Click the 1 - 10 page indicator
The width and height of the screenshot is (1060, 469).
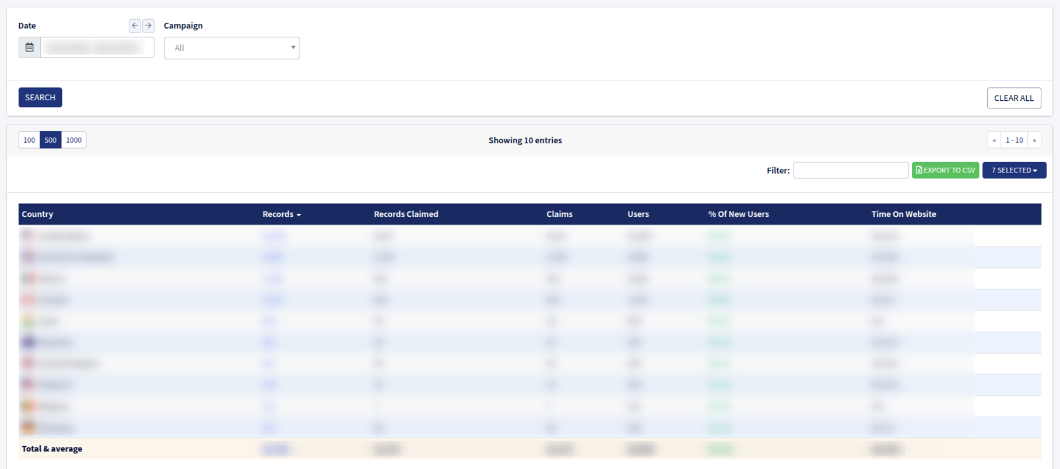coord(1015,140)
